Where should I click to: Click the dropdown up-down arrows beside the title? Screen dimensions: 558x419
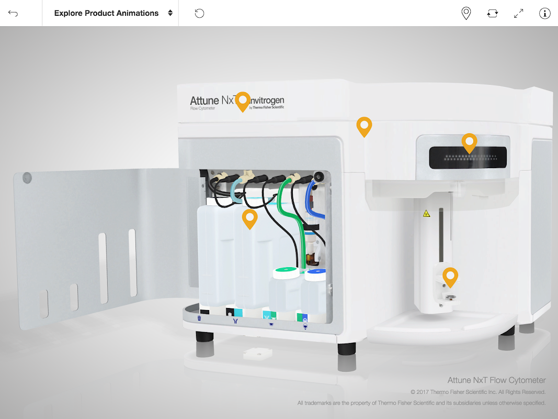click(170, 13)
